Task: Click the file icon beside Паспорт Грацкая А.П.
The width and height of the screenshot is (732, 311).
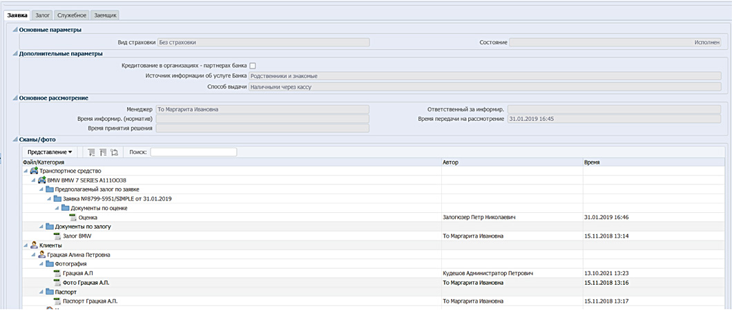Action: tap(57, 301)
